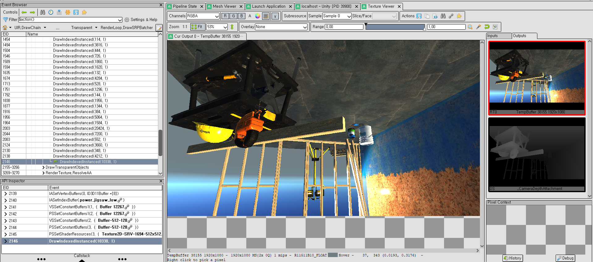Click the find binoculars icon in Event Browser
593x262 pixels.
(43, 12)
